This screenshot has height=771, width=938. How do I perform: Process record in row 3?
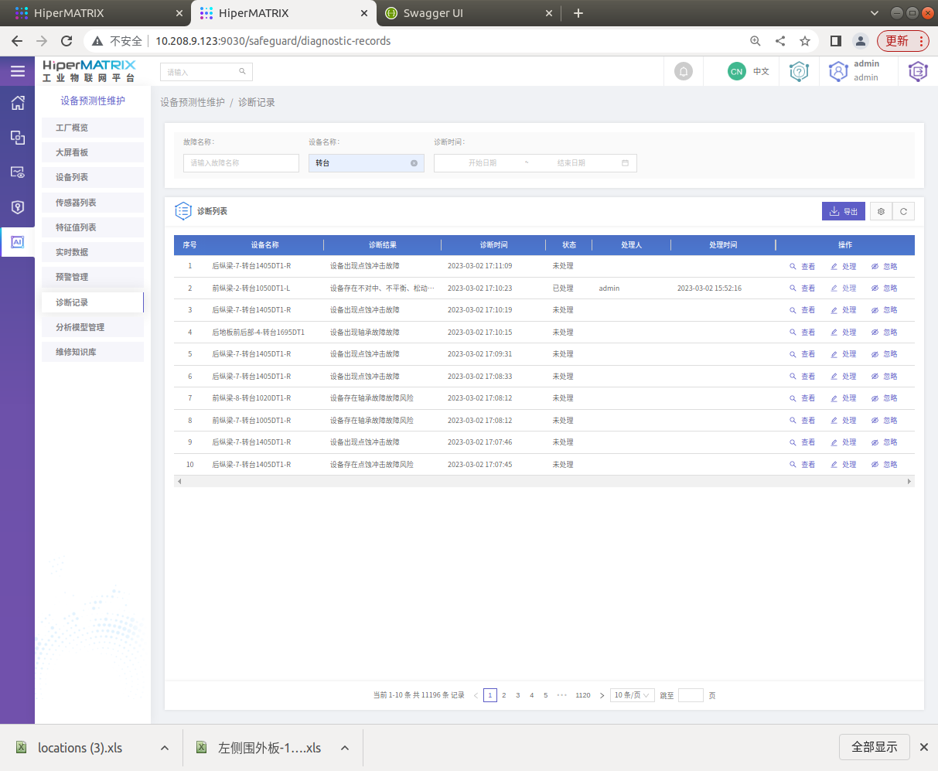(844, 310)
